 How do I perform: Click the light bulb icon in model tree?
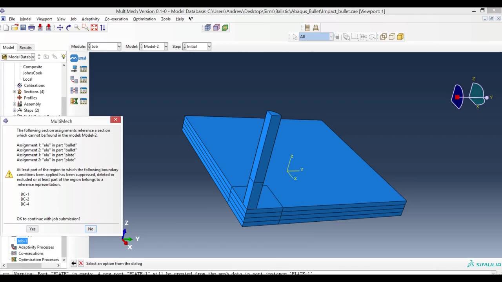point(63,57)
